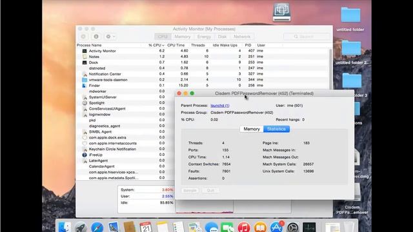The width and height of the screenshot is (413, 232).
Task: Open Trash in the dock
Action: coord(348,227)
